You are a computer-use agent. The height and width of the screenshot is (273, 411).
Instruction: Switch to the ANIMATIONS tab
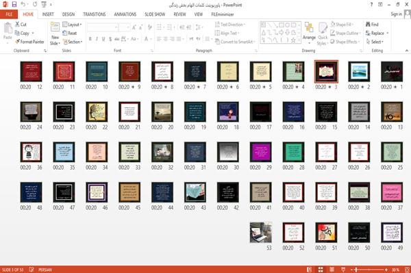(125, 14)
